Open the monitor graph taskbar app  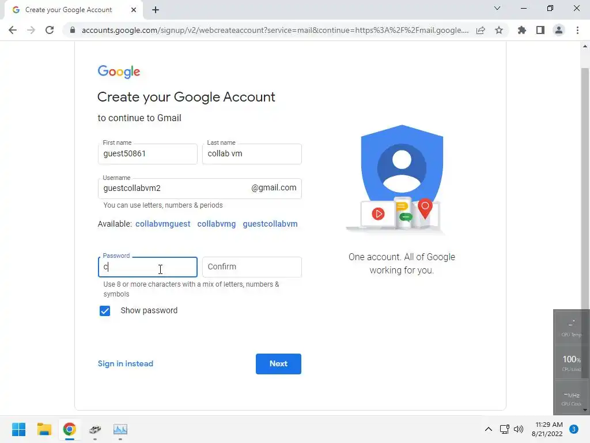(120, 429)
